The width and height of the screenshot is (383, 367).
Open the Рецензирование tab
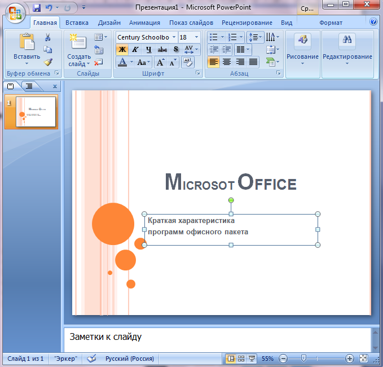click(247, 23)
